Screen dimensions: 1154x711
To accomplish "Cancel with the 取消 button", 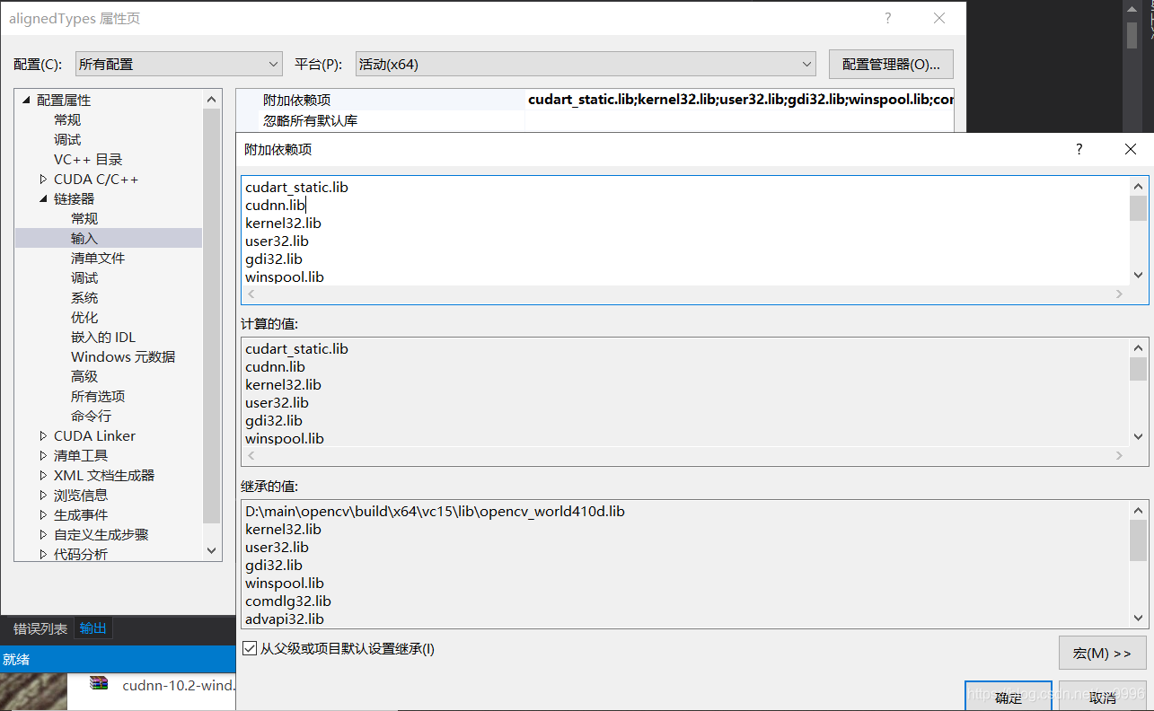I will point(1103,697).
